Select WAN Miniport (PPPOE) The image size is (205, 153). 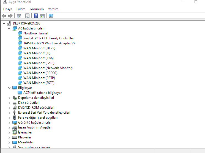(x=40, y=73)
